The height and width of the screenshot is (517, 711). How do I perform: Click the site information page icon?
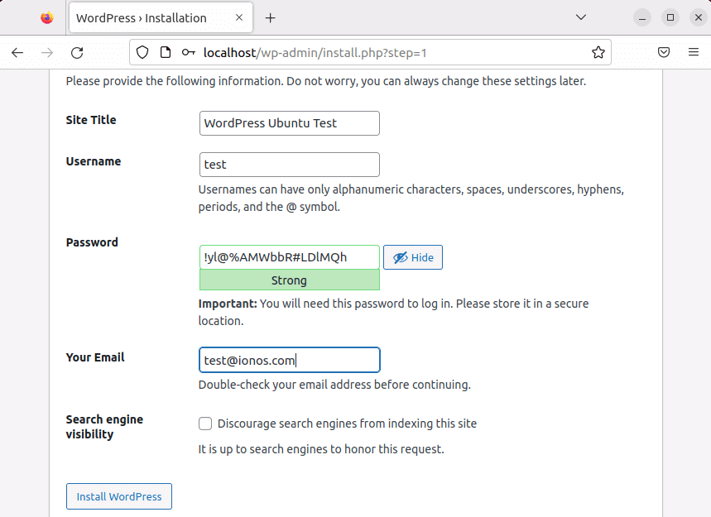pyautogui.click(x=165, y=52)
